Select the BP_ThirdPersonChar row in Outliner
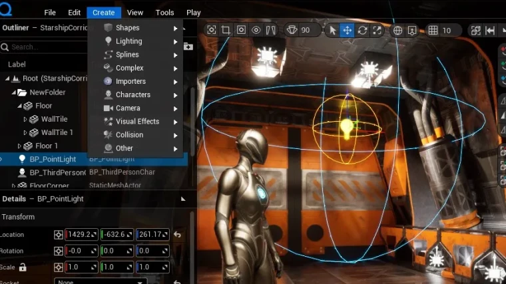This screenshot has height=284, width=506. tap(94, 172)
